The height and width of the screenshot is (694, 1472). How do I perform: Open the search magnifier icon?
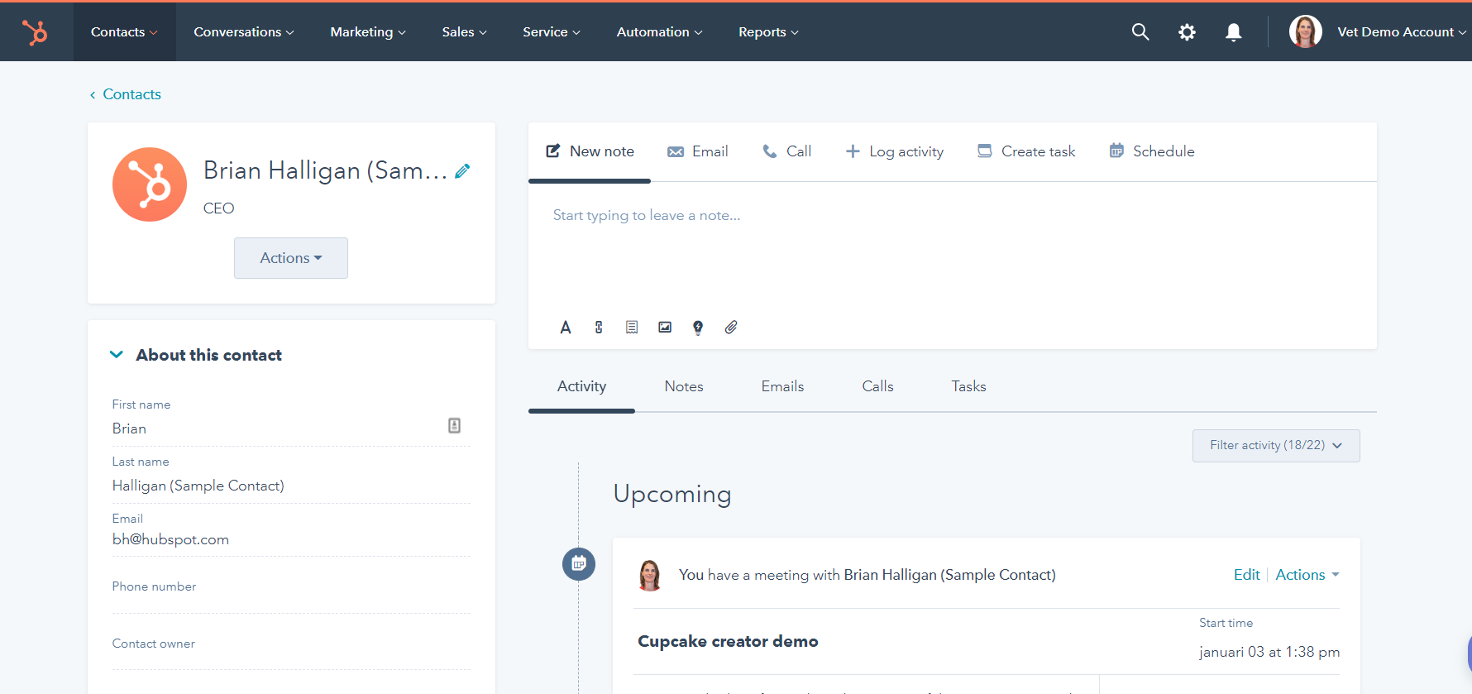(1140, 31)
